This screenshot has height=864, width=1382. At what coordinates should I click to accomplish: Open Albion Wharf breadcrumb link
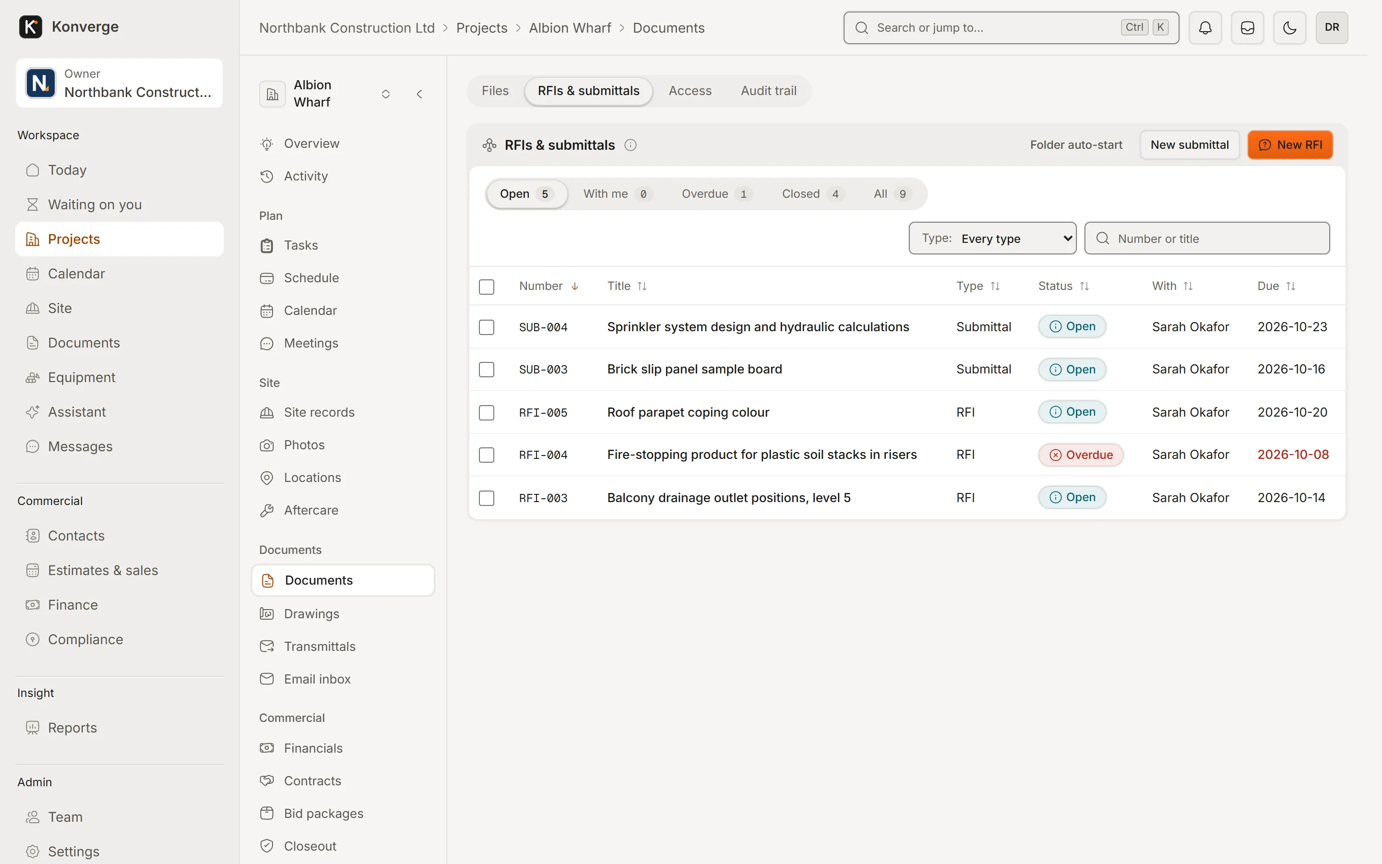coord(570,28)
